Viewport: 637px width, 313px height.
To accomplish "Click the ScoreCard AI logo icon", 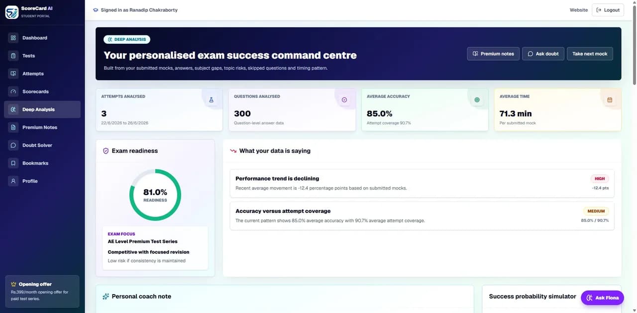I will [x=12, y=12].
